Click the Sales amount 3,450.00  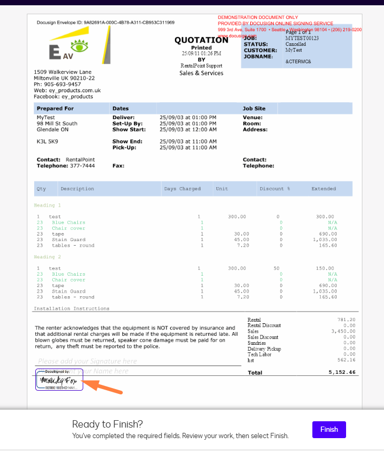[x=343, y=331]
